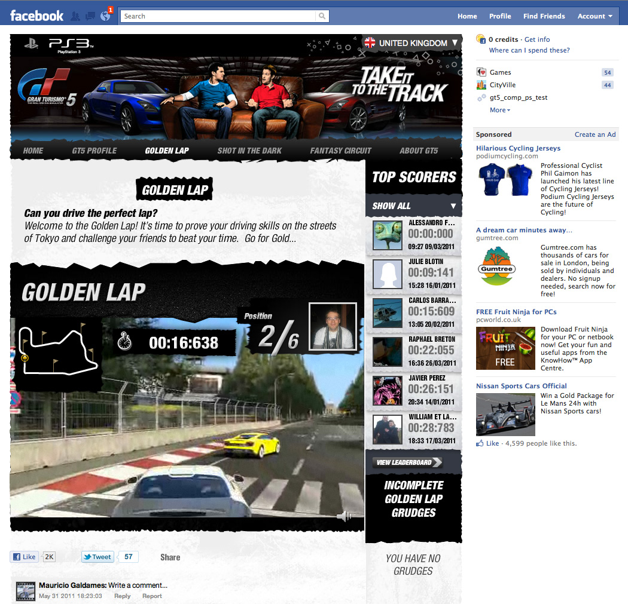Open notifications globe icon with badge
Viewport: 628px width, 604px height.
pos(106,16)
